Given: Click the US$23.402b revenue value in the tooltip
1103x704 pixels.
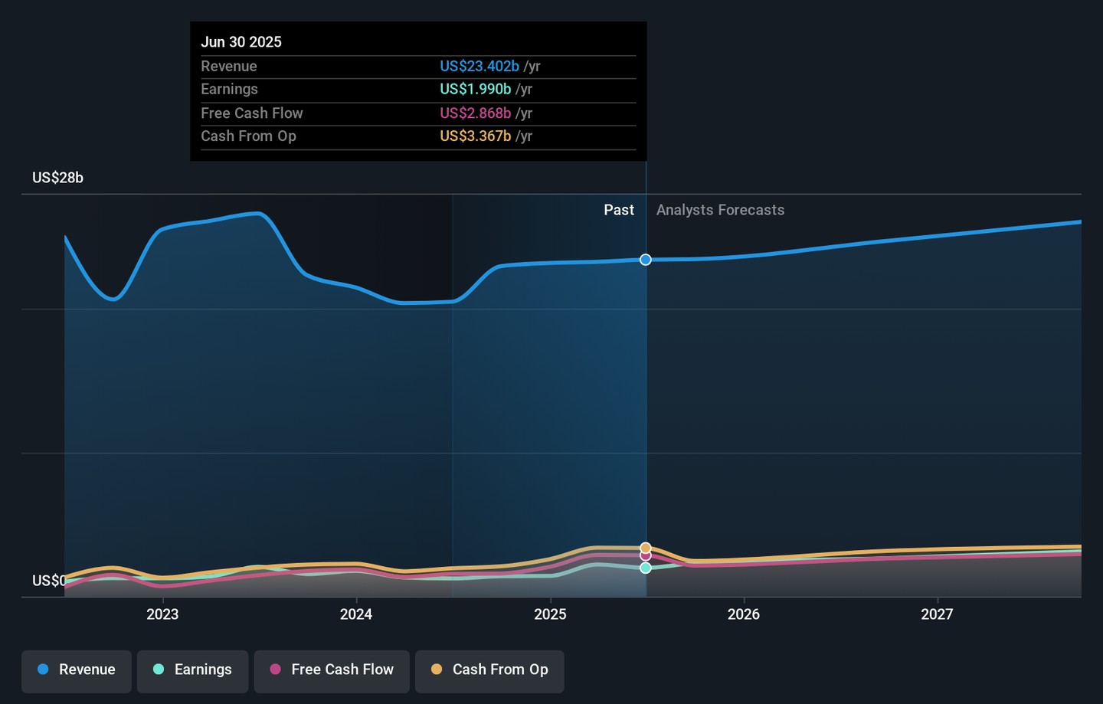Looking at the screenshot, I should [x=479, y=67].
